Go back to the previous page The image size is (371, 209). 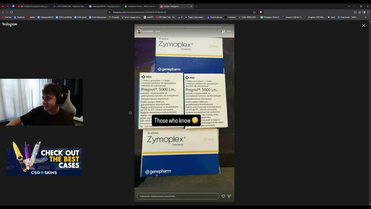[3, 12]
